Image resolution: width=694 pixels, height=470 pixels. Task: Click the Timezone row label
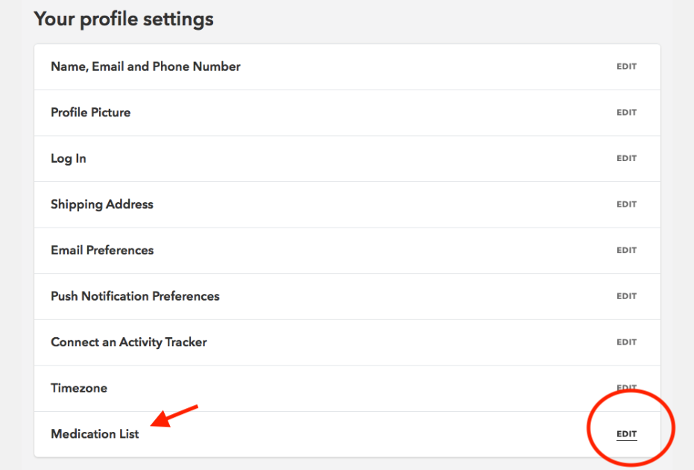(x=79, y=388)
